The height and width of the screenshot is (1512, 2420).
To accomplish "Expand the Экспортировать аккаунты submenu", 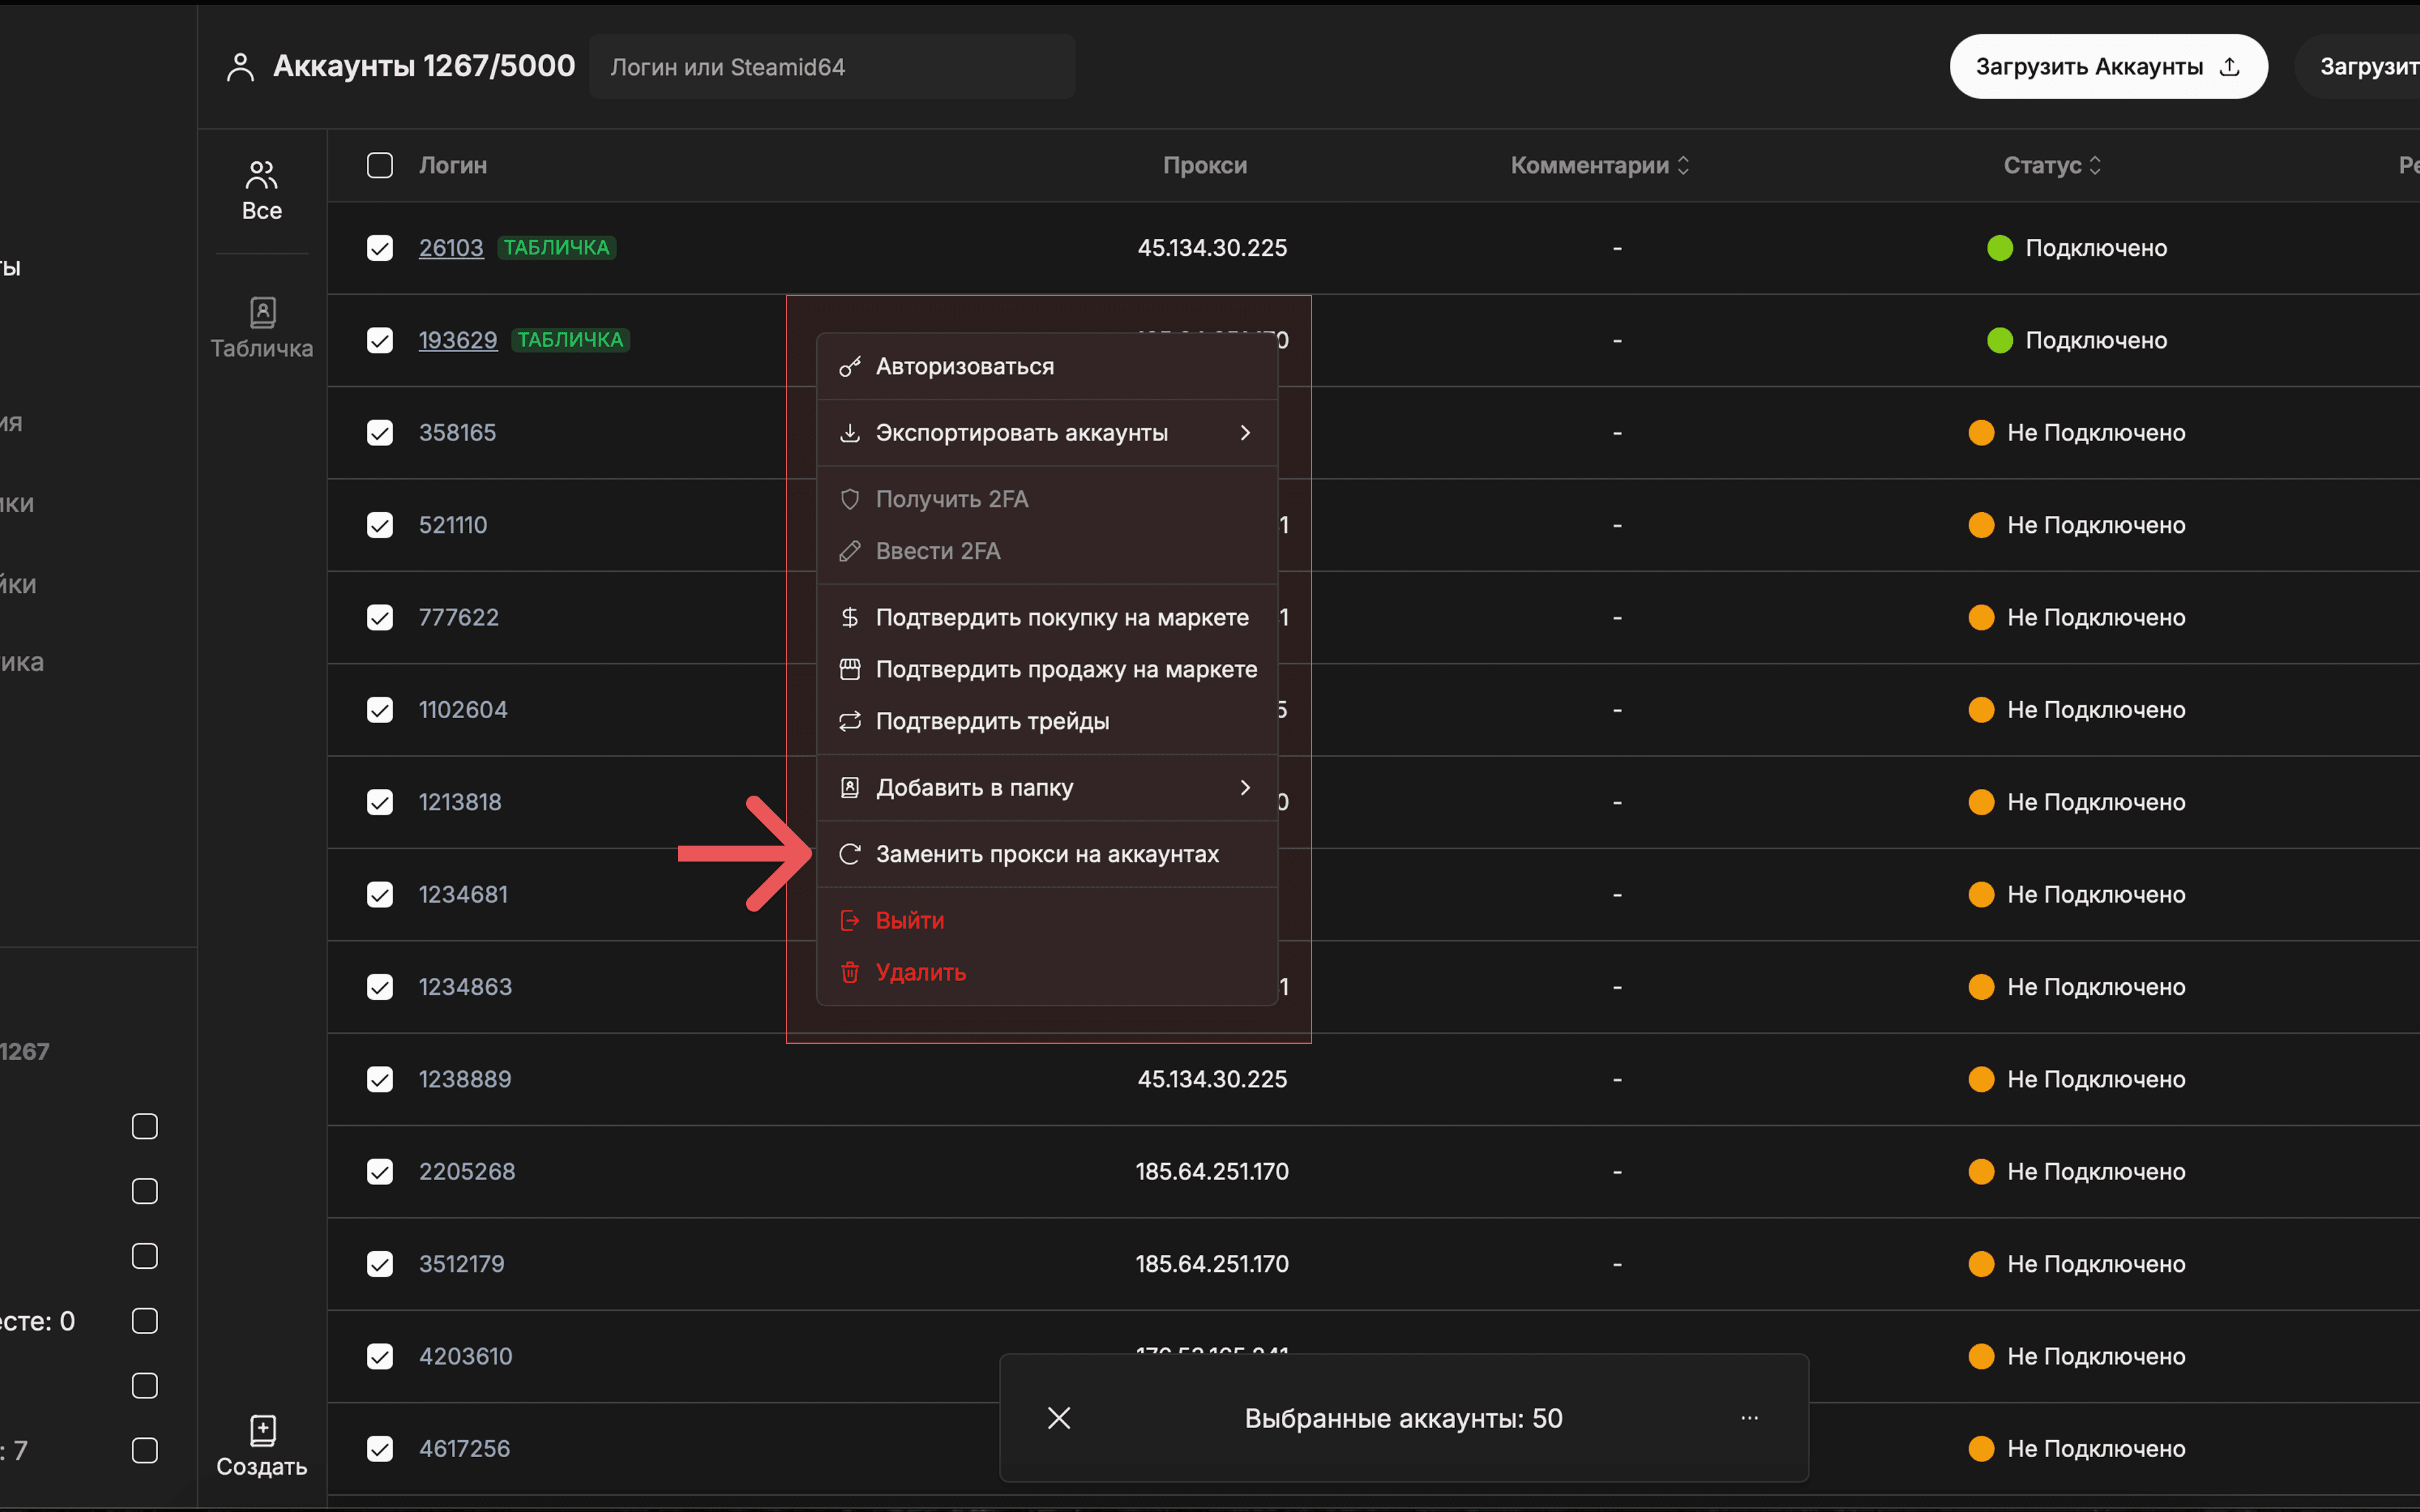I will [x=1246, y=432].
